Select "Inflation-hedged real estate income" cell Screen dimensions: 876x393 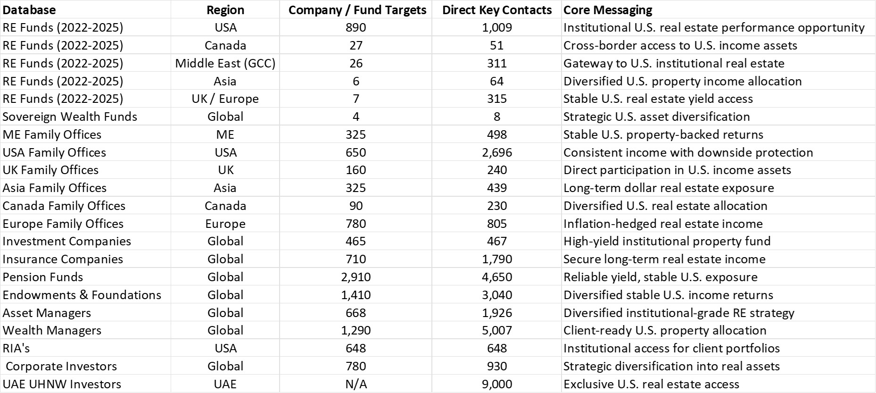click(x=663, y=224)
